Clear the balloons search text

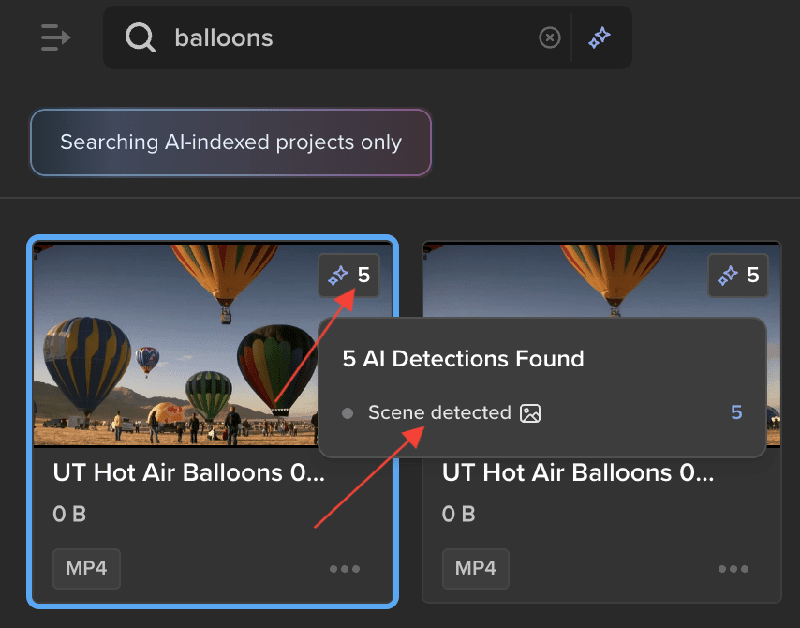click(550, 37)
